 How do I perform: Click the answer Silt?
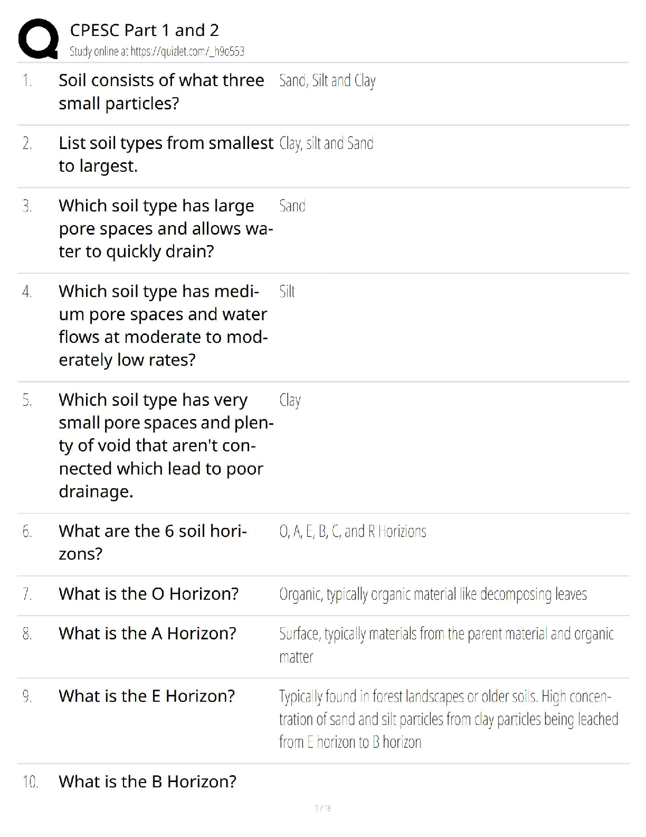pos(287,292)
